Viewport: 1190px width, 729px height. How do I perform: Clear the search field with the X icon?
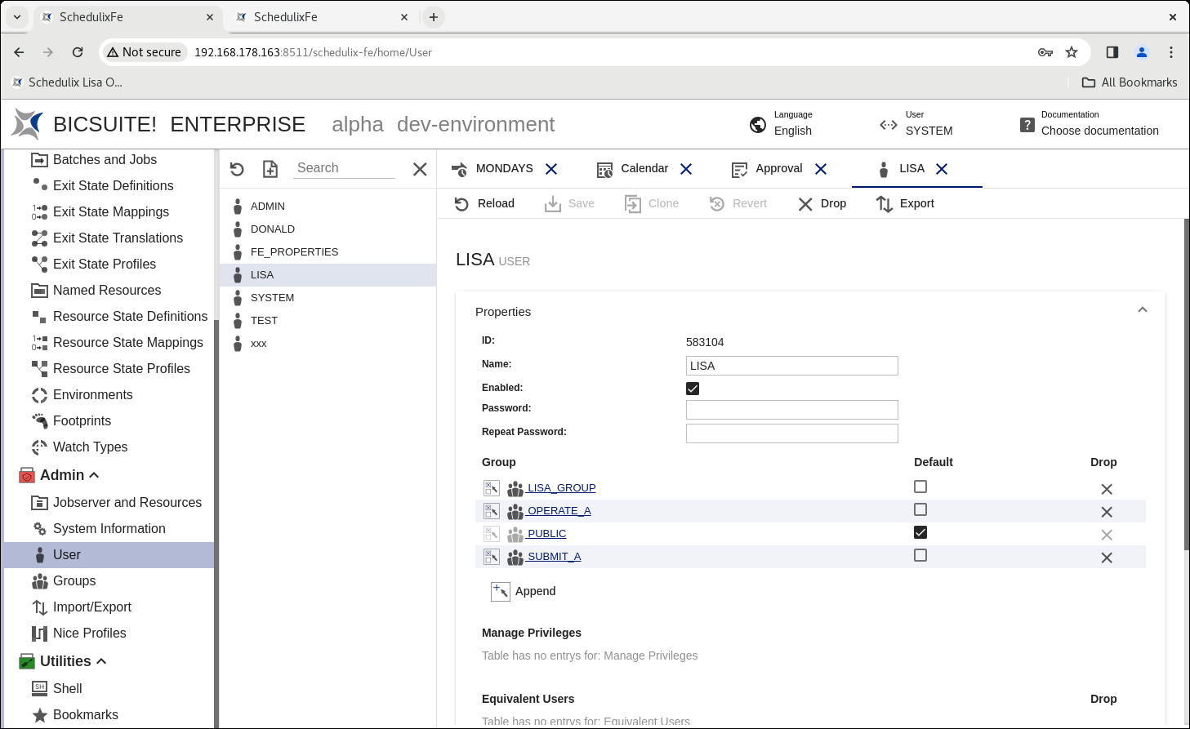click(x=420, y=169)
